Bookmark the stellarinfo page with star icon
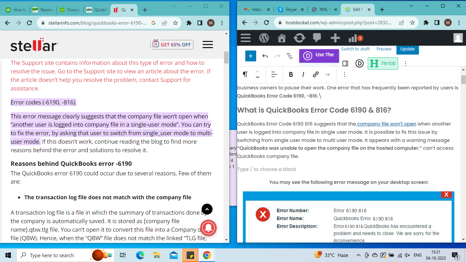The height and width of the screenshot is (262, 466). (175, 23)
